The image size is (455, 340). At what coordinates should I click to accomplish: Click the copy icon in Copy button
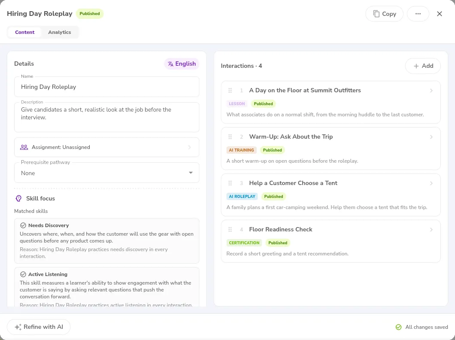coord(376,14)
